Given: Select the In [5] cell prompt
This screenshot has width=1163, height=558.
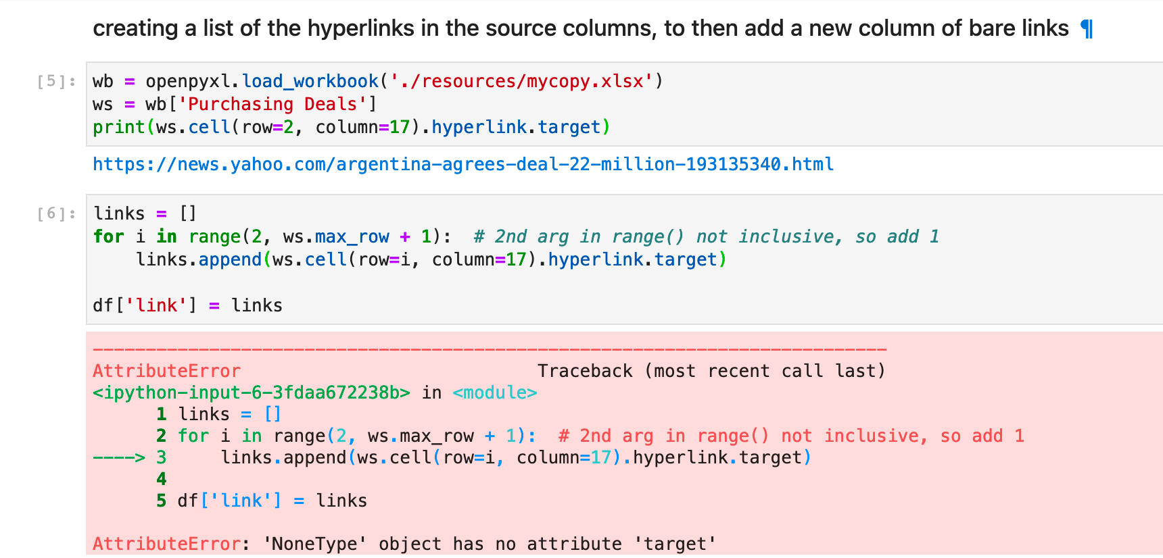Looking at the screenshot, I should pyautogui.click(x=57, y=82).
